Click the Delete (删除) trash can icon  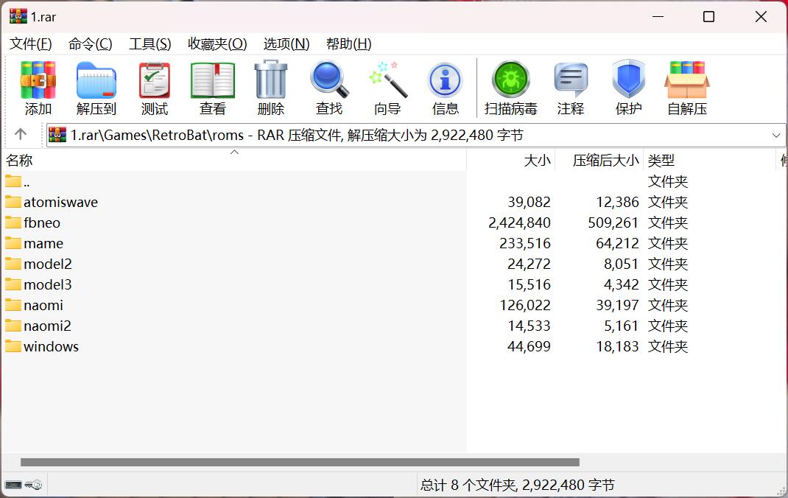(x=271, y=88)
